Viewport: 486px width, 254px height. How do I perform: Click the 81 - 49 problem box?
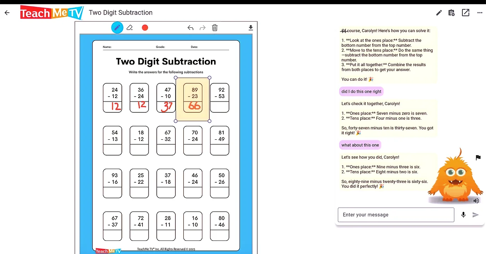(219, 141)
